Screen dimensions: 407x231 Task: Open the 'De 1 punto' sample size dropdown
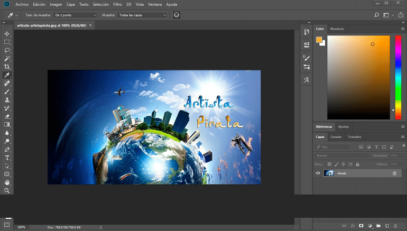coord(72,15)
